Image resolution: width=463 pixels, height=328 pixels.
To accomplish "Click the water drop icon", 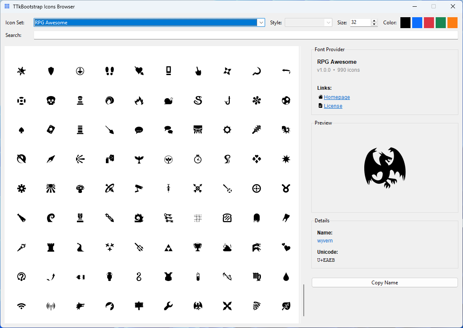I will [x=286, y=276].
